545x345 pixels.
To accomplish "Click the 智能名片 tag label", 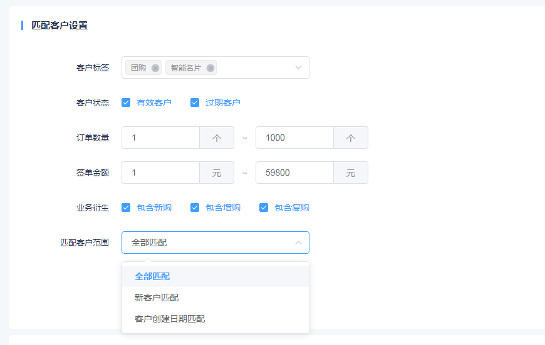I will [185, 68].
